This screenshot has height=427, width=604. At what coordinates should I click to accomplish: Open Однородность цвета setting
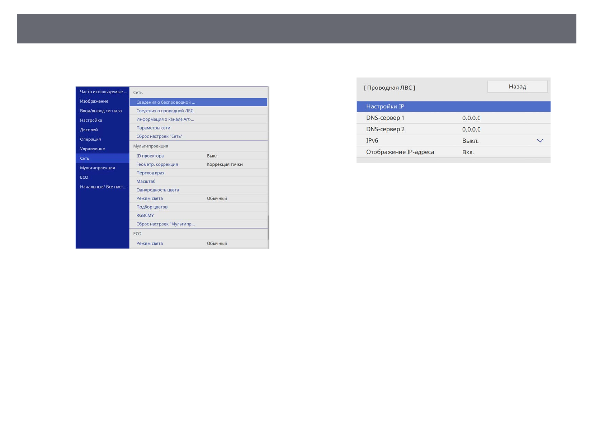click(198, 190)
